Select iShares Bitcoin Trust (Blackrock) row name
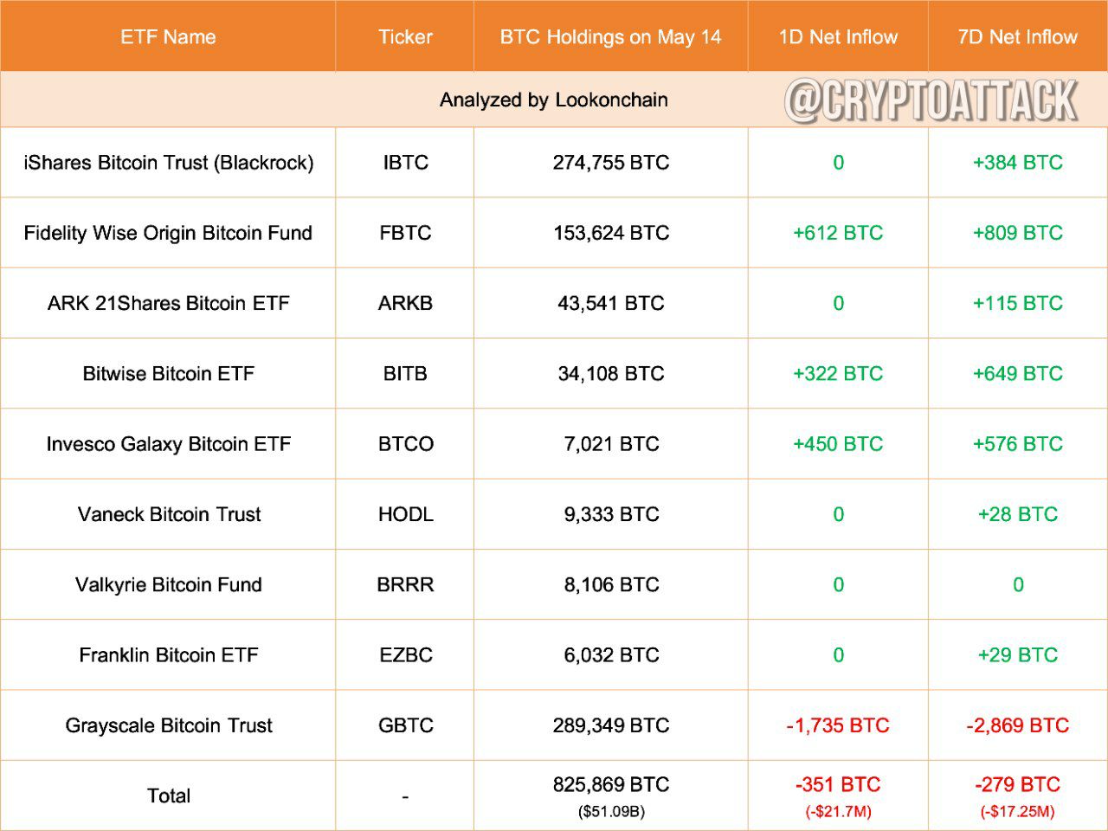This screenshot has width=1108, height=831. 169,163
